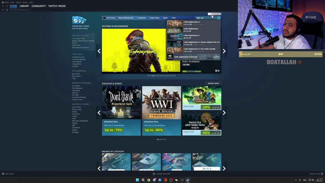Open Your Store dropdown

tap(111, 18)
